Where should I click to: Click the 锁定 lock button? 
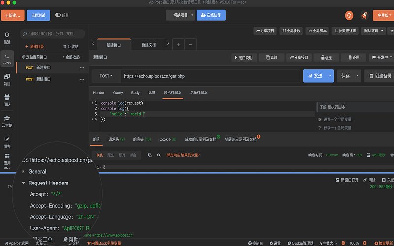click(x=326, y=57)
